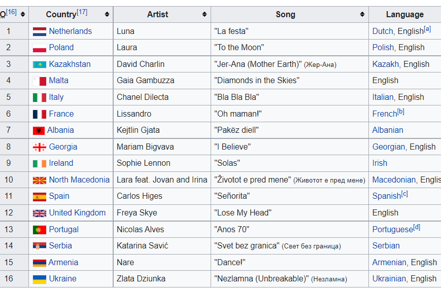Click the Ukraine flag icon
This screenshot has height=288, width=441.
tap(39, 279)
